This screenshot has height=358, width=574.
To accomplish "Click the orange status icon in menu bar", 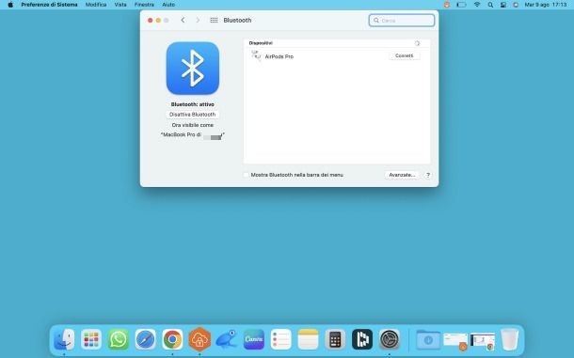I will pyautogui.click(x=447, y=5).
